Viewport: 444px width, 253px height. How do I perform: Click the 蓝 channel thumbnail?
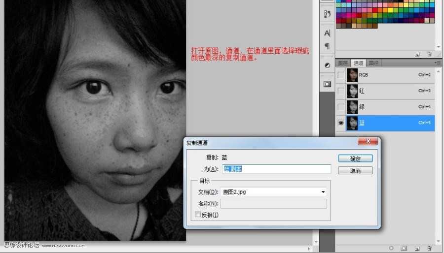pos(352,123)
